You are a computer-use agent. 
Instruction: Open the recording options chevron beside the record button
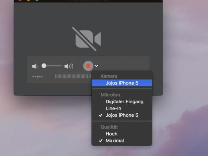(x=96, y=66)
